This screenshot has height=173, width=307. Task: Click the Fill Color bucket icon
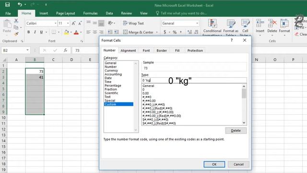66,32
